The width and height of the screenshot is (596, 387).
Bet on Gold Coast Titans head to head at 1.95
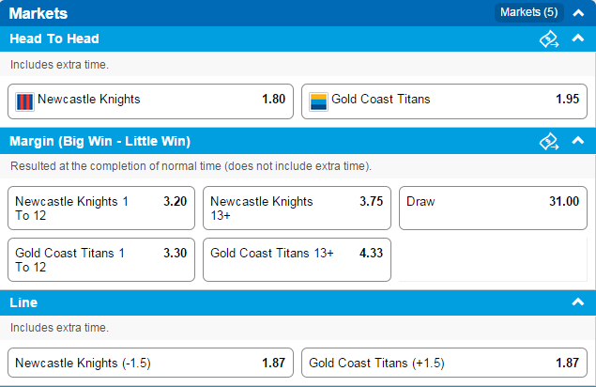point(444,101)
